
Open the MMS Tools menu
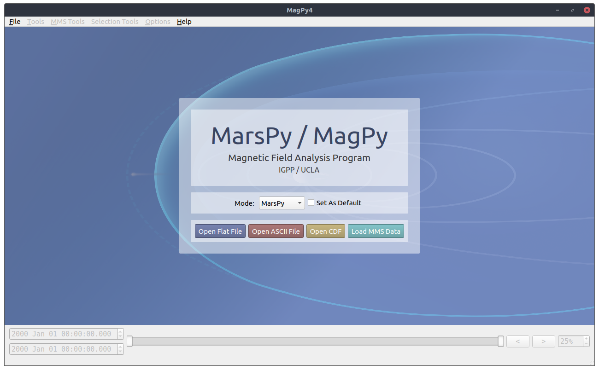click(x=68, y=22)
